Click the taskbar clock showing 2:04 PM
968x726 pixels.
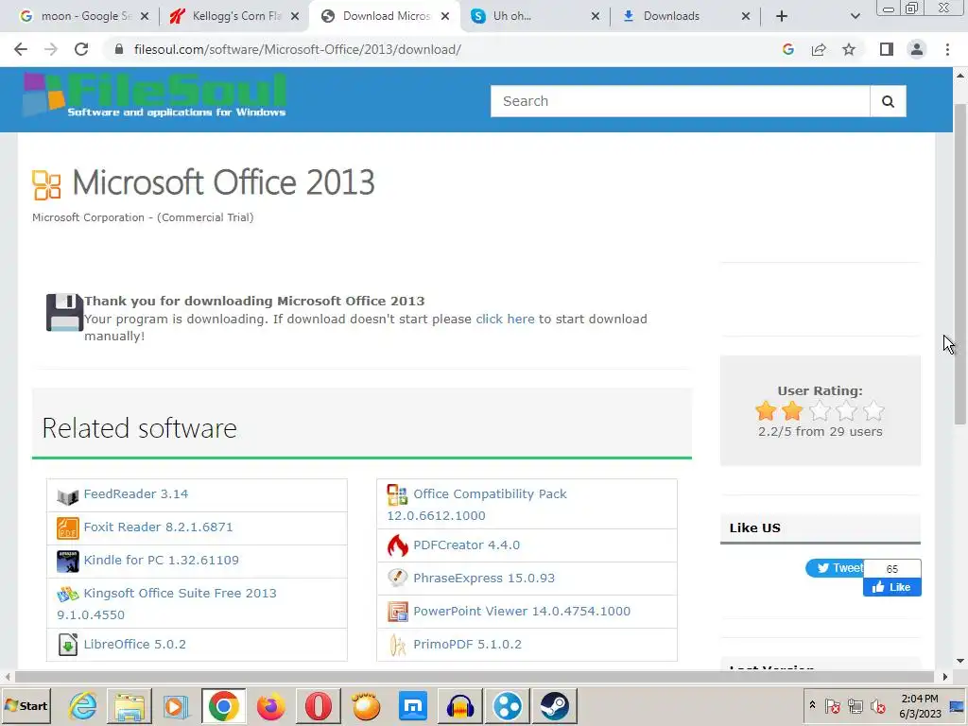[x=920, y=706]
